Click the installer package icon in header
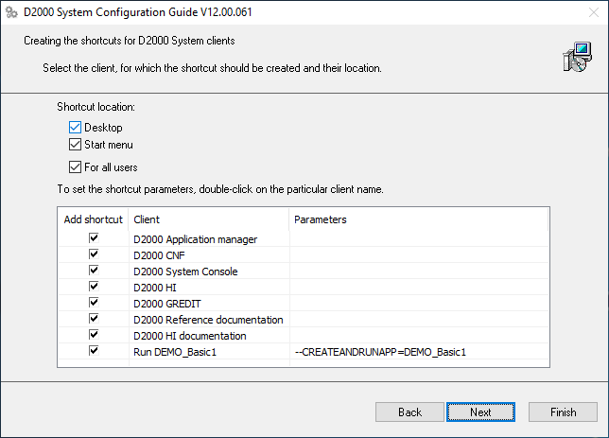This screenshot has height=438, width=609. click(576, 58)
